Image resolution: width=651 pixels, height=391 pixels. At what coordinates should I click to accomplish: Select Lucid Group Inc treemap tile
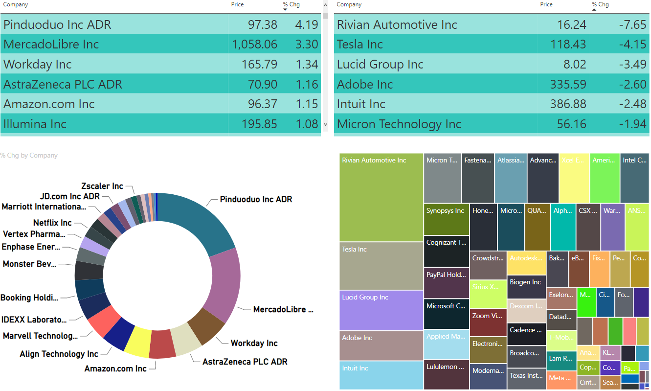tap(382, 311)
